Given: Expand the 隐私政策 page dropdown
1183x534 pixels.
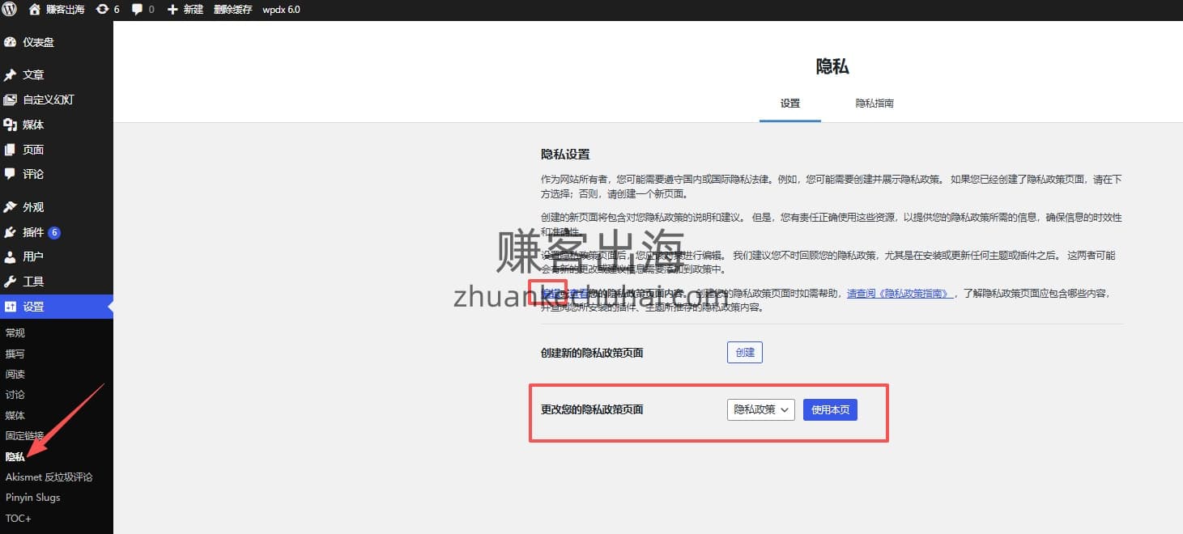Looking at the screenshot, I should click(760, 410).
